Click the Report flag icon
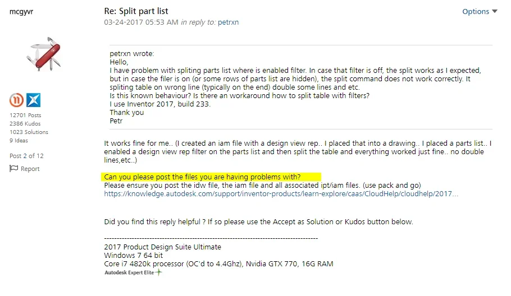 (x=13, y=169)
